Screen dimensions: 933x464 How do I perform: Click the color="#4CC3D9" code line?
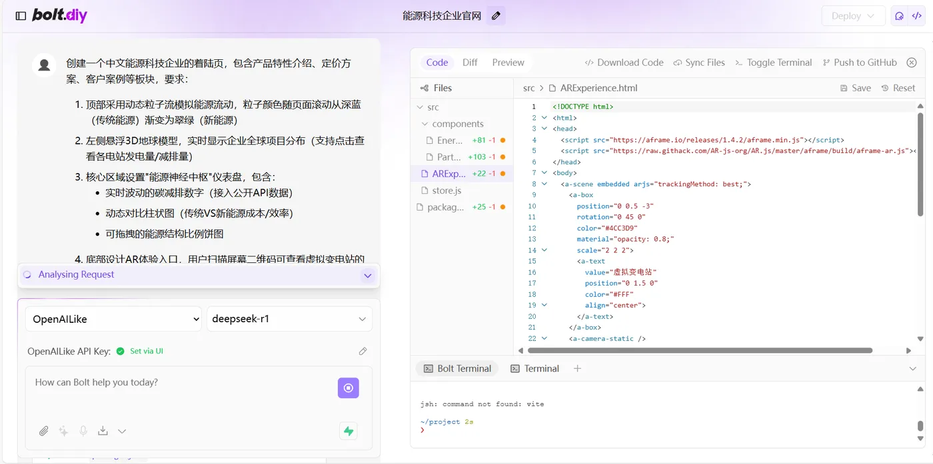point(607,228)
